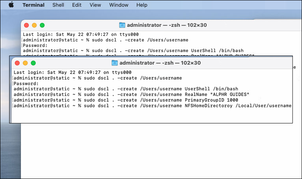Click the 'Password:' line in the front window

(26, 84)
